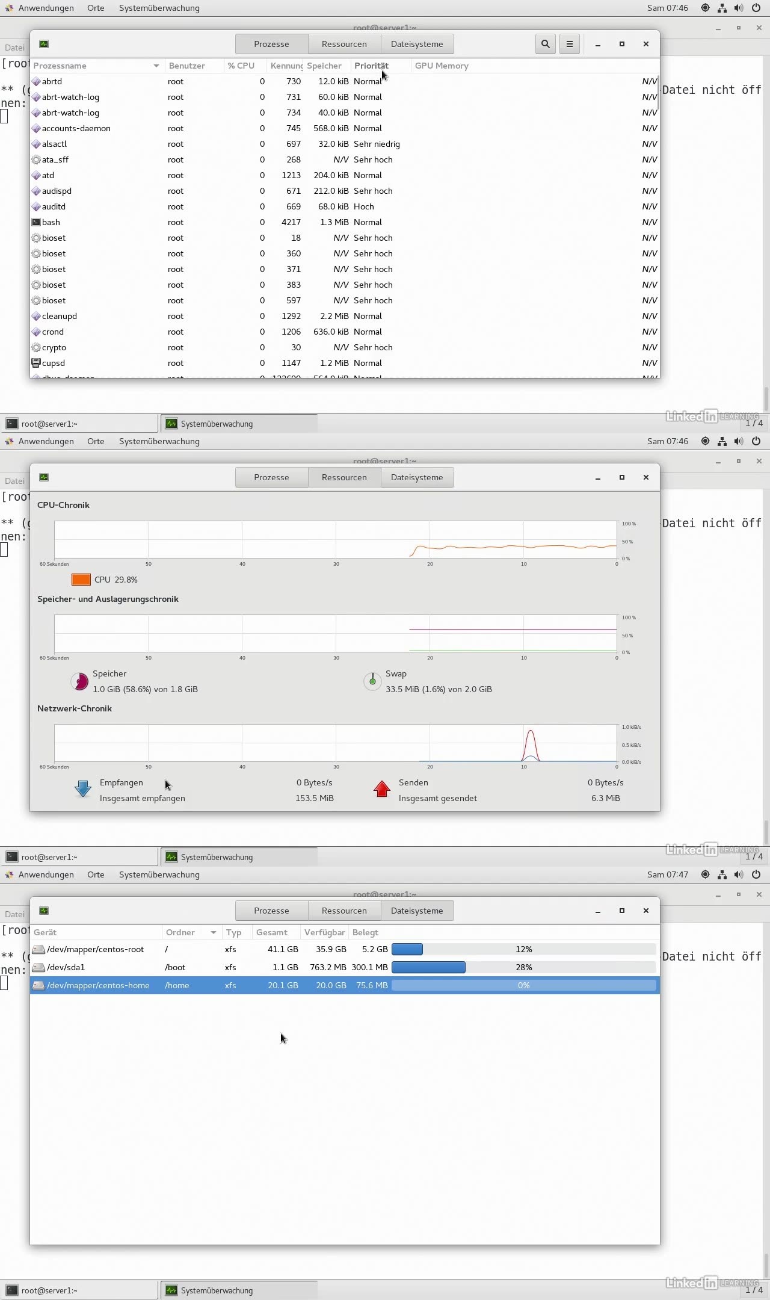This screenshot has height=1300, width=770.
Task: Click the terminal icon beside bash process
Action: click(36, 222)
